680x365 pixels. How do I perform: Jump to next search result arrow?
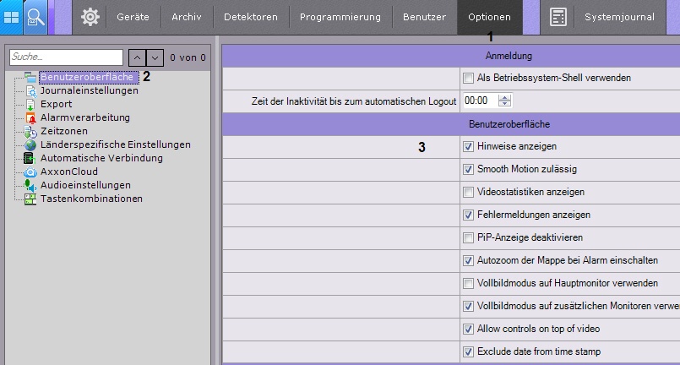(155, 57)
